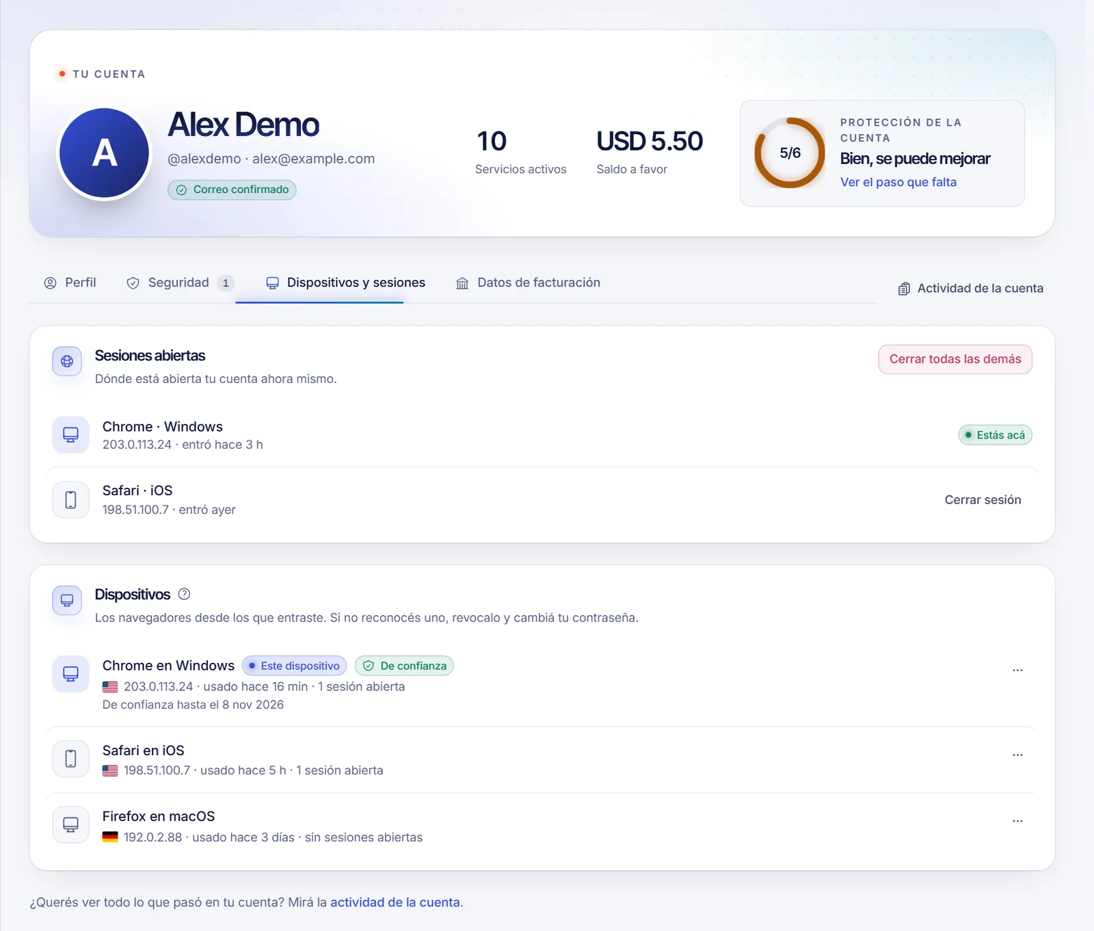Click the German flag next to 192.0.2.88

tap(110, 837)
